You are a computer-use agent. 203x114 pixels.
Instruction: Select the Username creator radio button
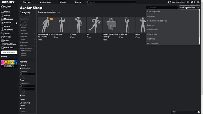[21, 74]
